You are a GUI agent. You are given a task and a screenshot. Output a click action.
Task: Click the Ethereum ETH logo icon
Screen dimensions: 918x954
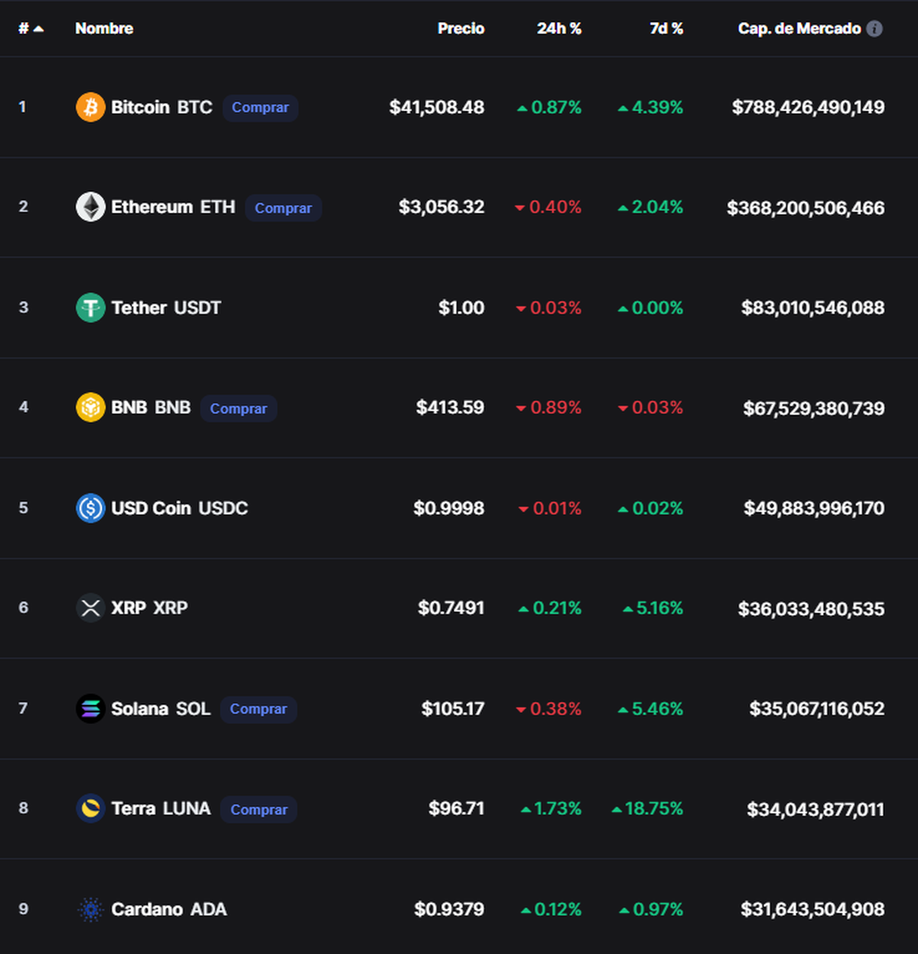[x=90, y=207]
